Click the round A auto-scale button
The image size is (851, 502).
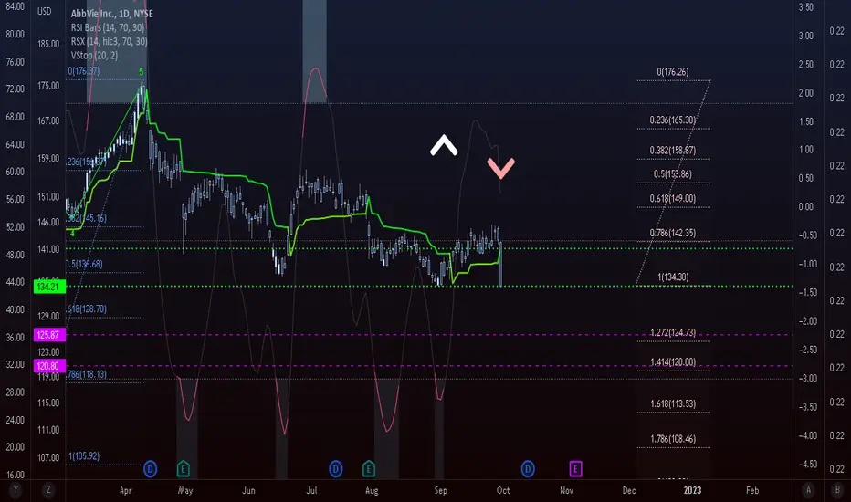point(808,490)
